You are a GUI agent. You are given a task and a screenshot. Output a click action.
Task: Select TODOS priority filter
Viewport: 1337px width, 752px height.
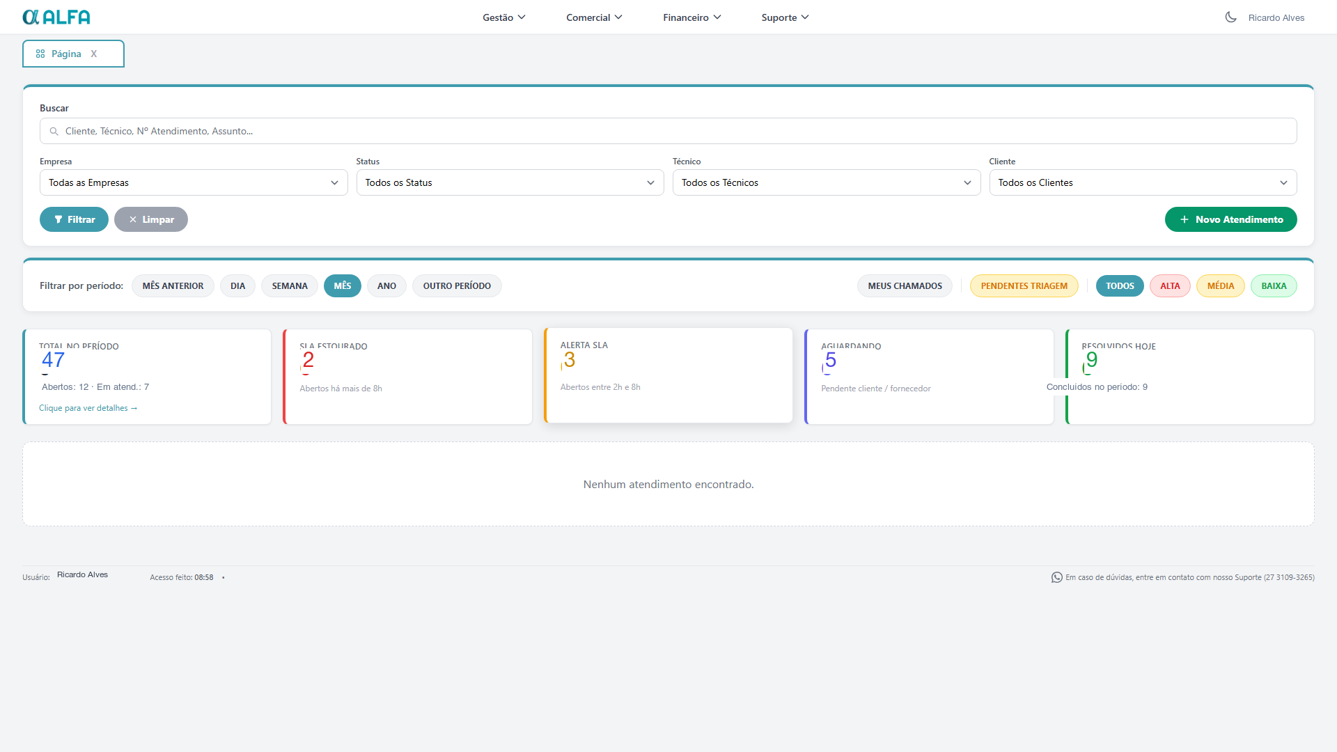tap(1120, 285)
